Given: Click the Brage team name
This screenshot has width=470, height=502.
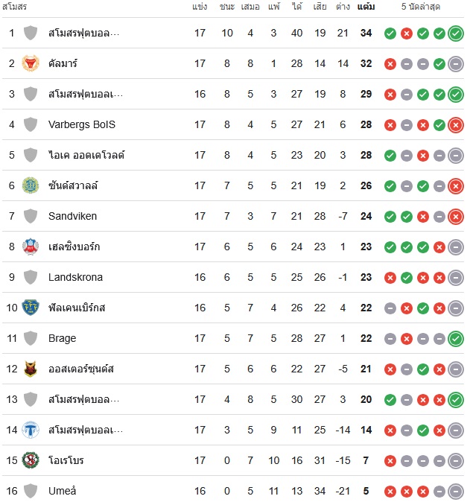Looking at the screenshot, I should pyautogui.click(x=62, y=338).
